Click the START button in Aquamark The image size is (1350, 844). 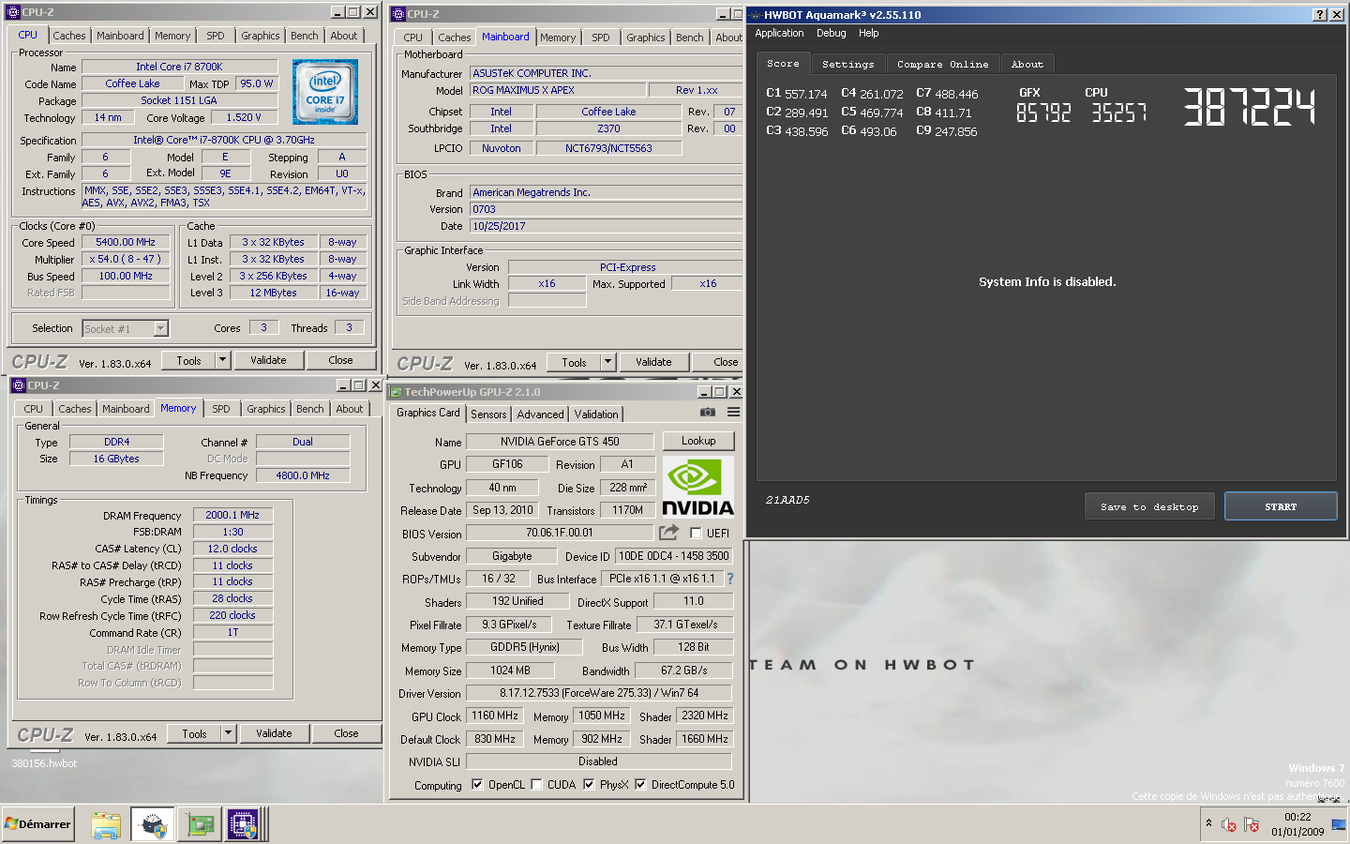[x=1281, y=506]
